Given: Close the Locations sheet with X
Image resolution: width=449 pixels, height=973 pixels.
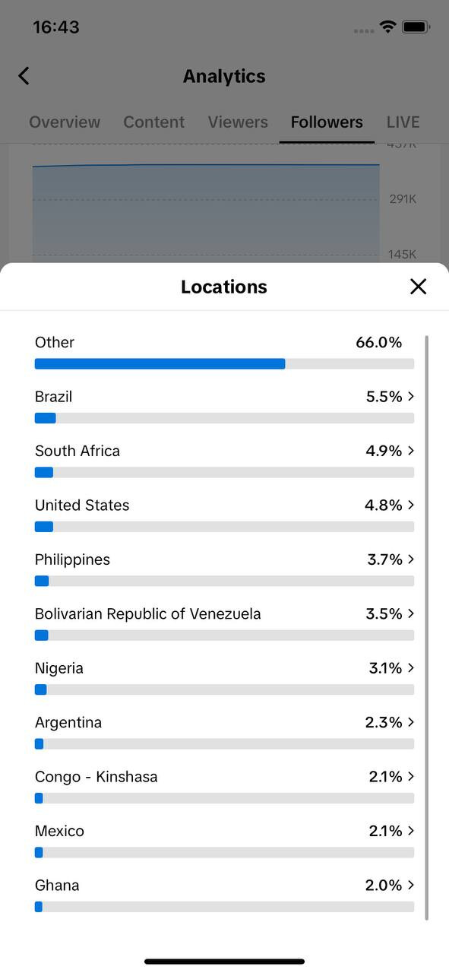Looking at the screenshot, I should tap(418, 287).
